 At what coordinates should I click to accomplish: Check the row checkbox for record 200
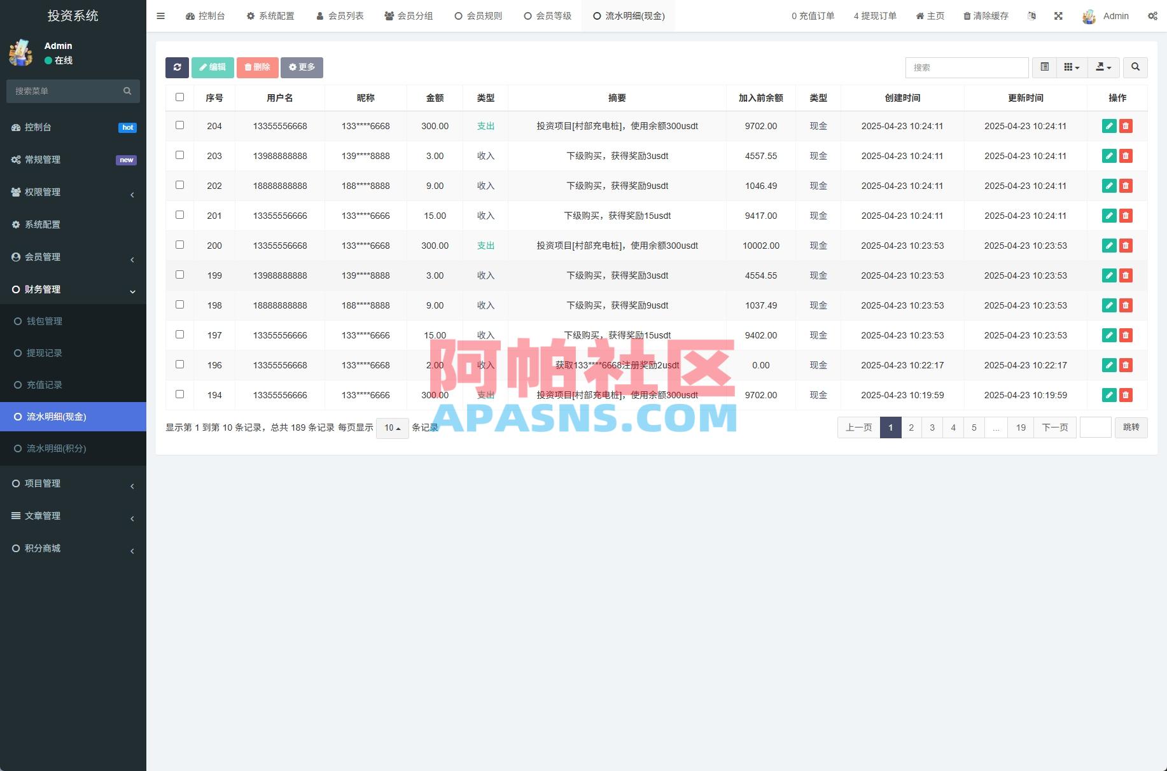(179, 244)
